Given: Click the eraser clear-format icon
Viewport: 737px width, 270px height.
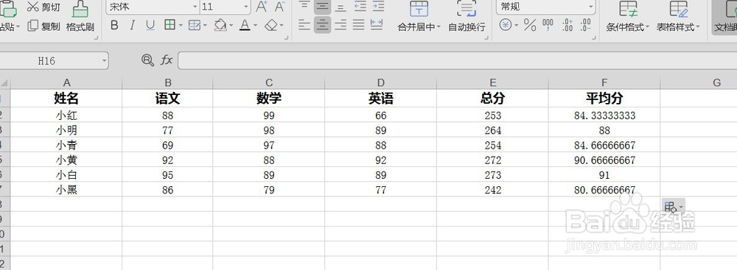Looking at the screenshot, I should [270, 25].
